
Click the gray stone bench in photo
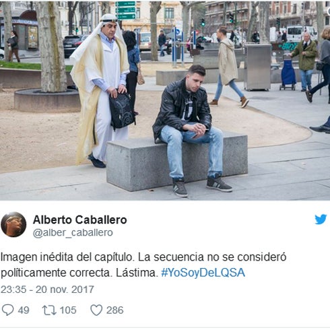coord(177,162)
